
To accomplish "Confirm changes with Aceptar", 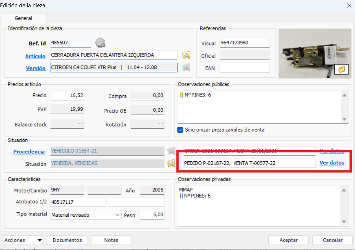I will tap(288, 240).
